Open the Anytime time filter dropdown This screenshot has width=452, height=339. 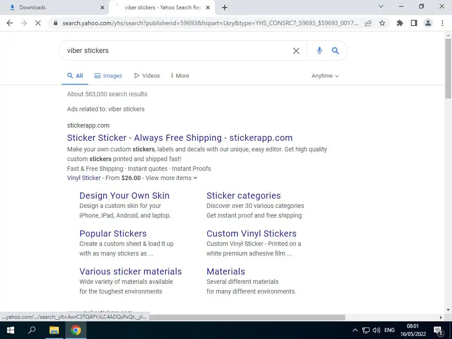(x=325, y=76)
